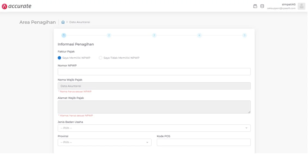
Task: Choose "Saya Tidak Memiliki NPWP" radio option
Action: tap(101, 58)
